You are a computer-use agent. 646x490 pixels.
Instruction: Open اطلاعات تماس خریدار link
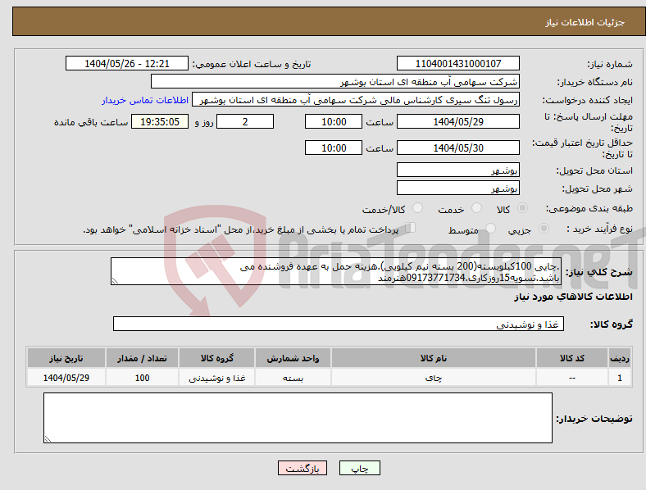(145, 100)
